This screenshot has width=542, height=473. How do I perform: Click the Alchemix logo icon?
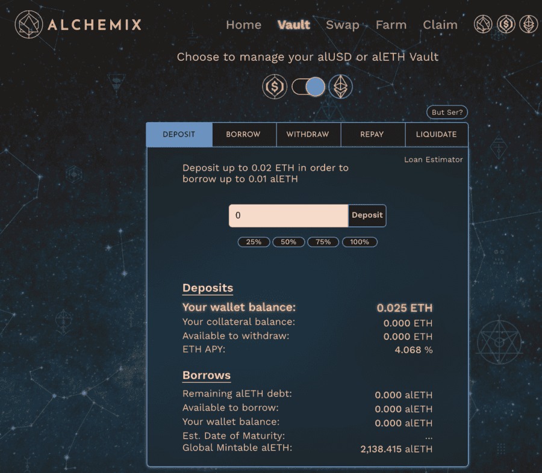pyautogui.click(x=28, y=25)
